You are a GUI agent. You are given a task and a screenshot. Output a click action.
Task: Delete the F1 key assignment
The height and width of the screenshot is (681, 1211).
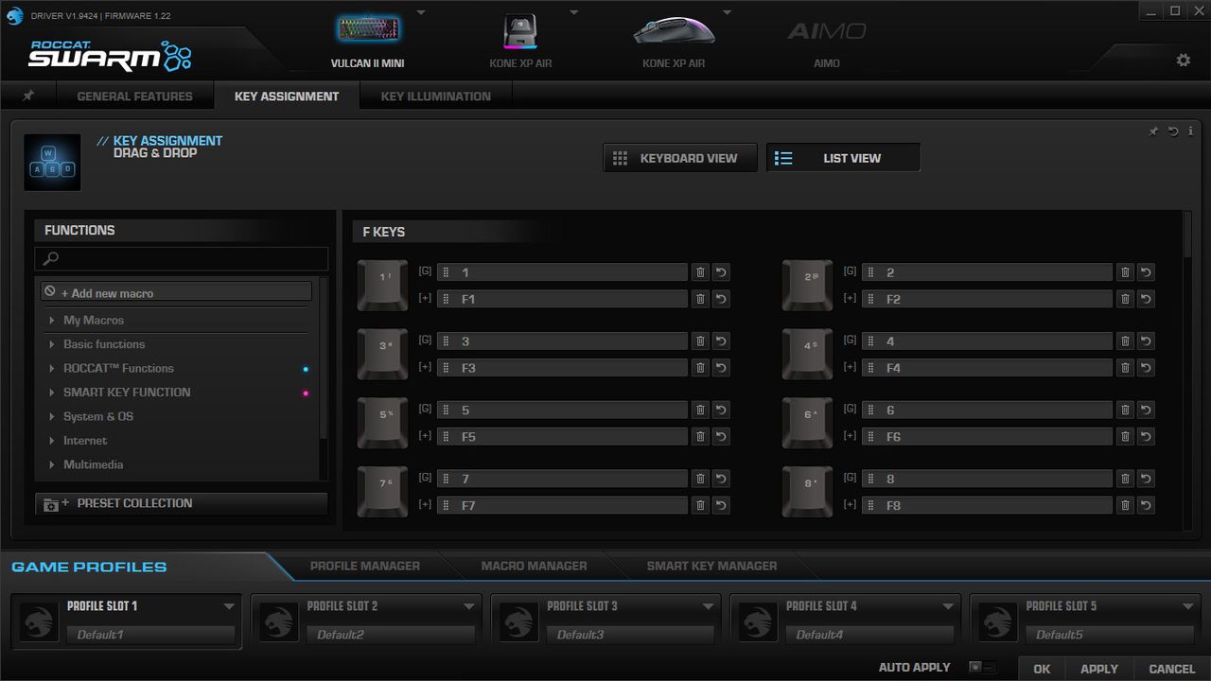click(x=700, y=299)
